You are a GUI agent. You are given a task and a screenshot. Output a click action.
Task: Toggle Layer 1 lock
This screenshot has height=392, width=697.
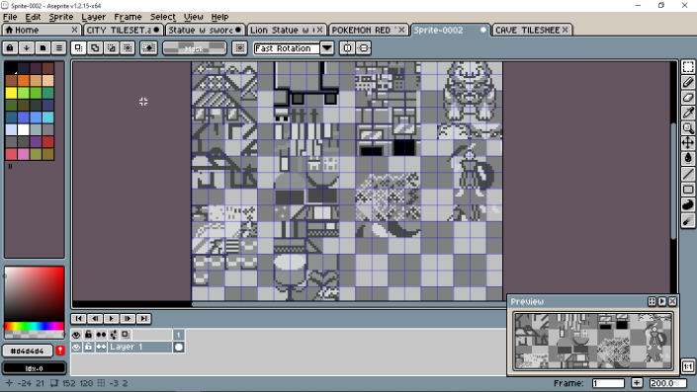(x=88, y=348)
